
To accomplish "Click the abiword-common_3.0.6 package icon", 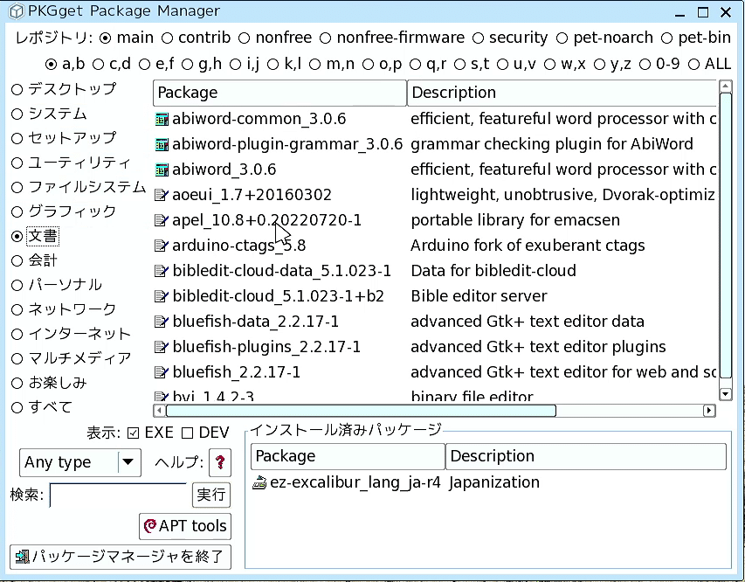I will tap(162, 118).
